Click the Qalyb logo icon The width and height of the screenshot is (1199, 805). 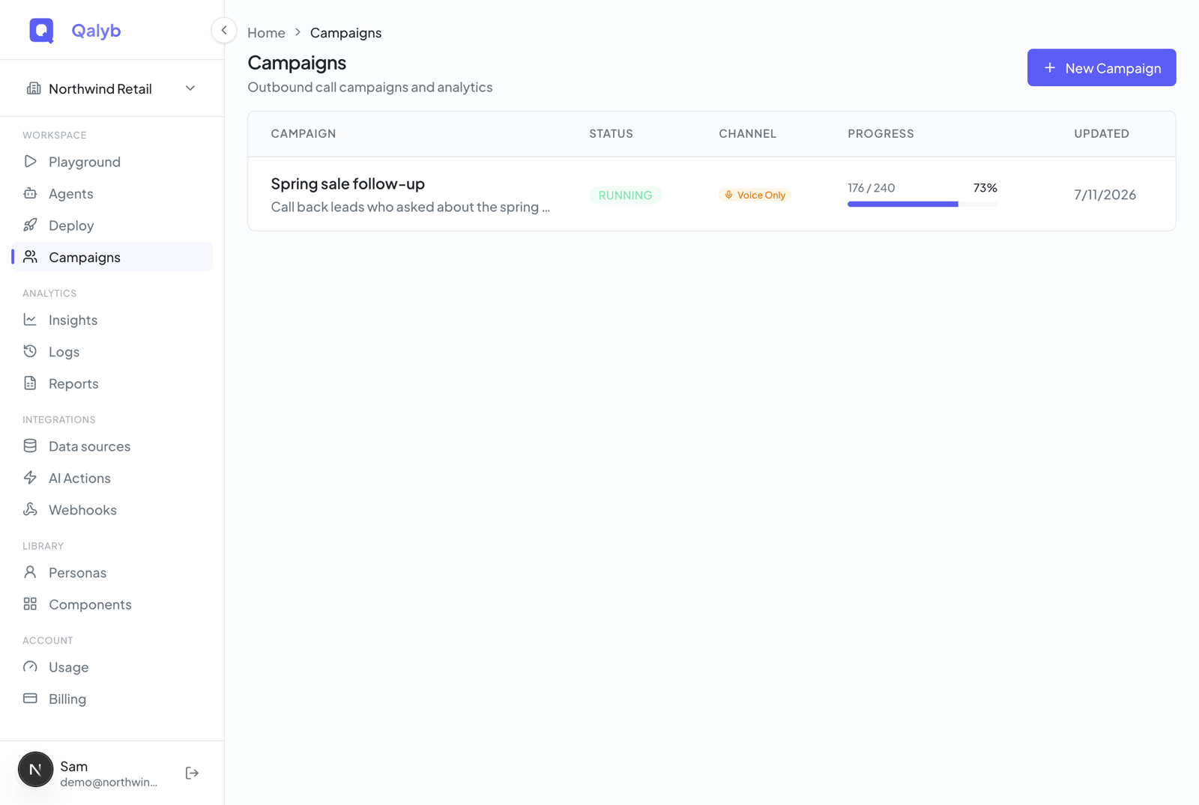[x=41, y=31]
